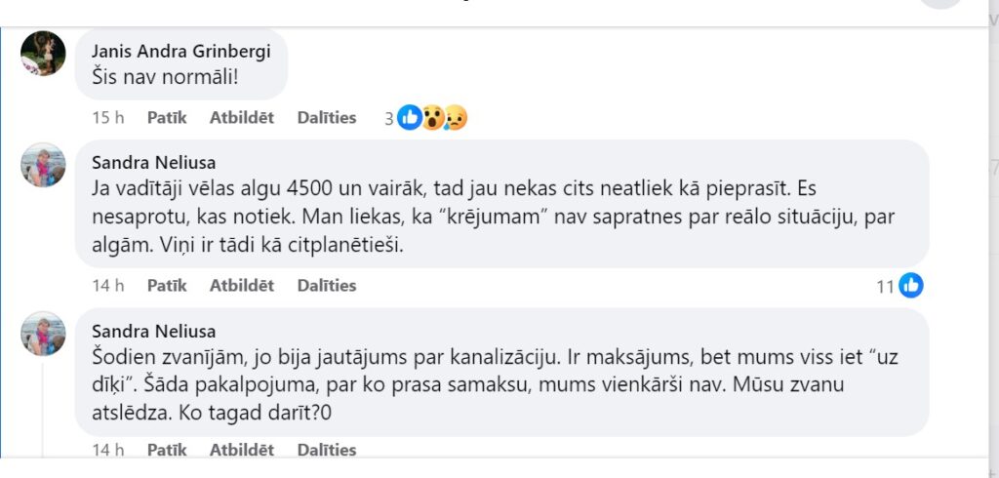Viewport: 999px width, 478px height.
Task: Click reaction count number 3
Action: (x=388, y=118)
